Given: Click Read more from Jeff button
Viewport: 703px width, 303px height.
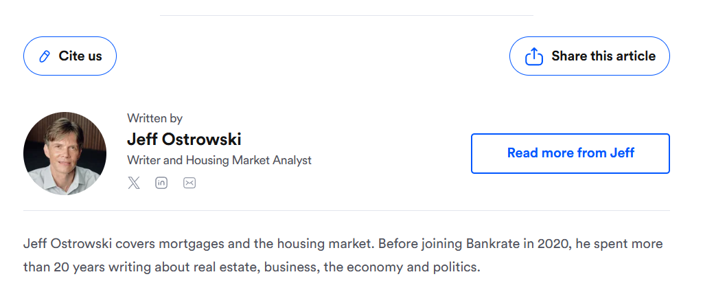Looking at the screenshot, I should (x=570, y=153).
